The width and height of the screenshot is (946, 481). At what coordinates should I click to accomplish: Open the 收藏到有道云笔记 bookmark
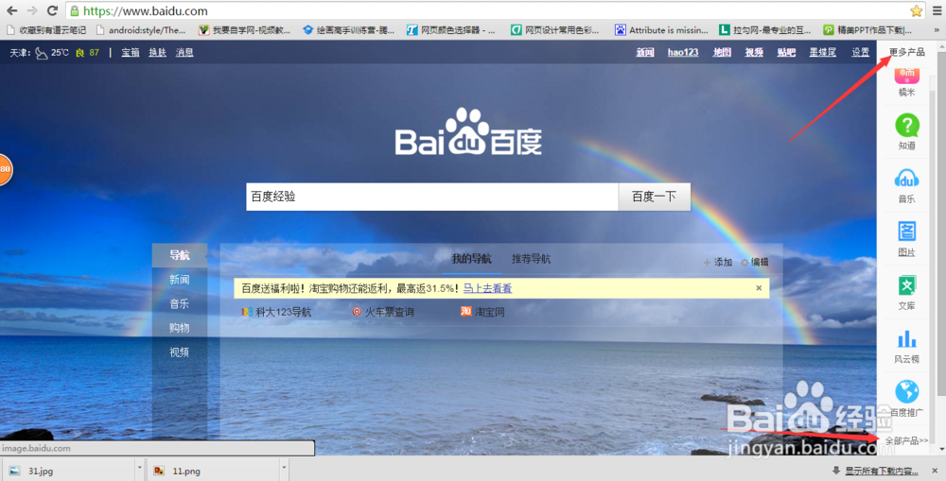pos(47,29)
